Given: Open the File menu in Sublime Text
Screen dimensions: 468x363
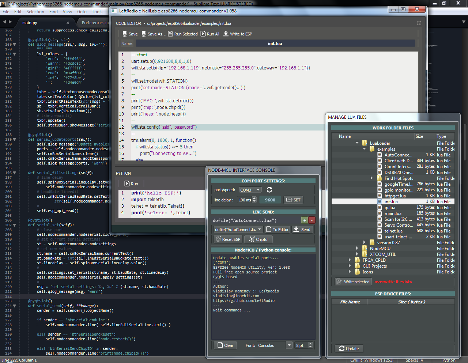Looking at the screenshot, I should tap(6, 12).
